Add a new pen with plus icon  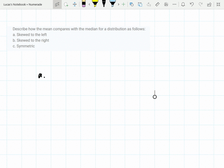tap(123, 4)
